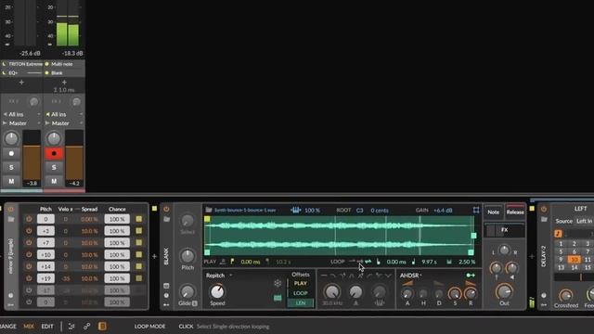
Task: Click the plus between Sampler and Delay-2
Action: pos(532,256)
